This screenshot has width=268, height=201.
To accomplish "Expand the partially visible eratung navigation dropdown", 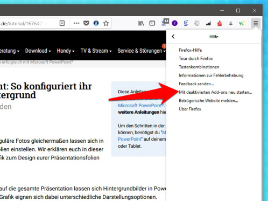I will [x=10, y=51].
